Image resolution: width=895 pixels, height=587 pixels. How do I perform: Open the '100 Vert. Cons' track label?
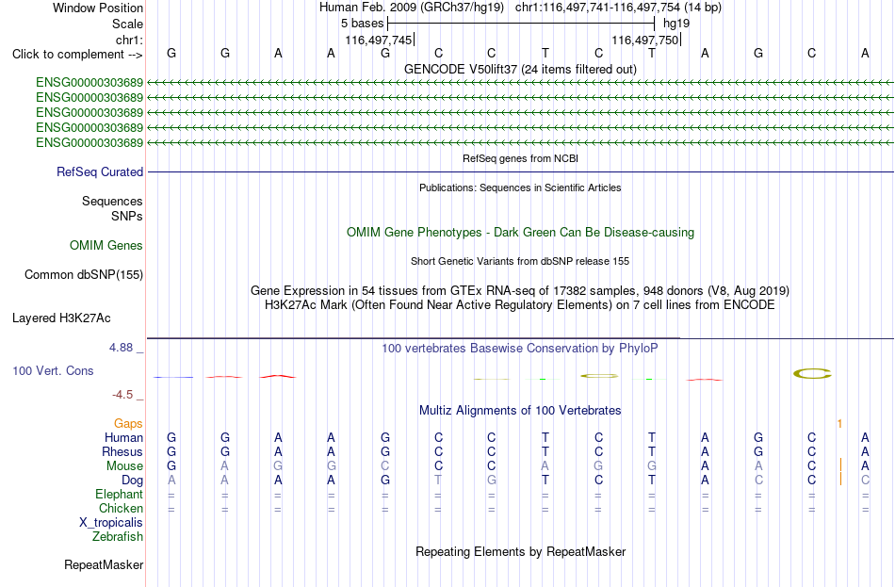click(53, 370)
